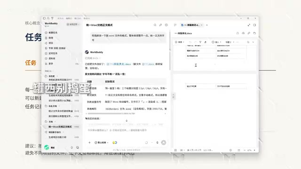Image resolution: width=301 pixels, height=169 pixels.
Task: Click the notification bell at sidebar bottom
Action: 72,147
